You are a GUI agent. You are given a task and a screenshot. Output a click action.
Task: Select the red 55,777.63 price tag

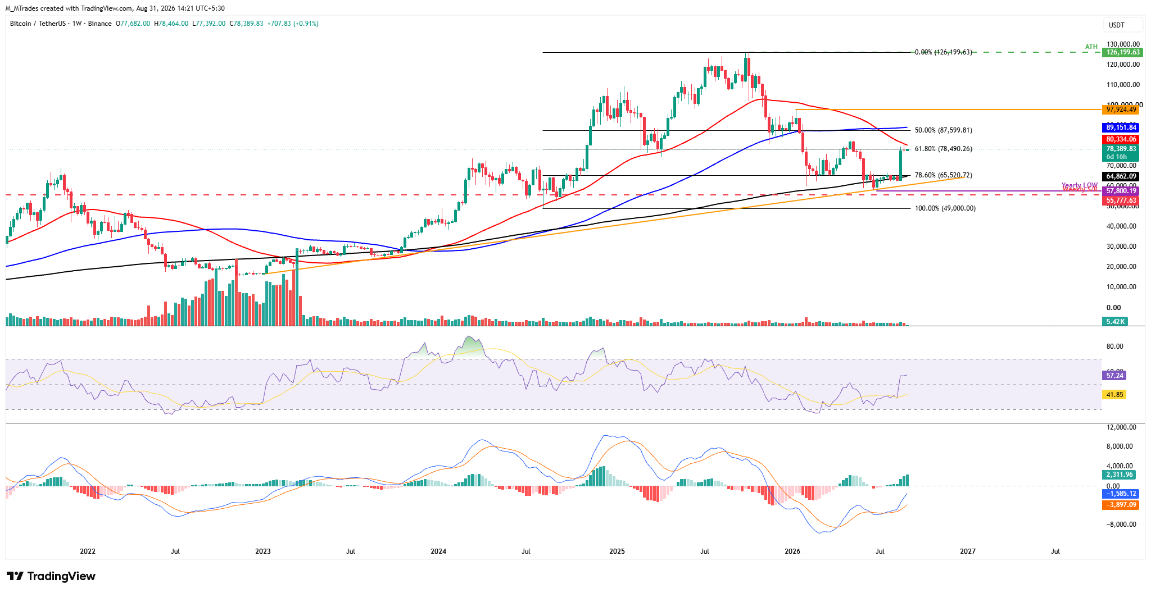(x=1121, y=200)
